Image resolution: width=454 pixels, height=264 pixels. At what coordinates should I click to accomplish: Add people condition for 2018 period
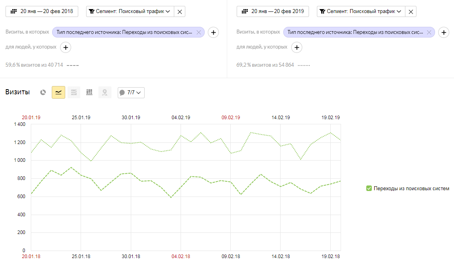[66, 48]
